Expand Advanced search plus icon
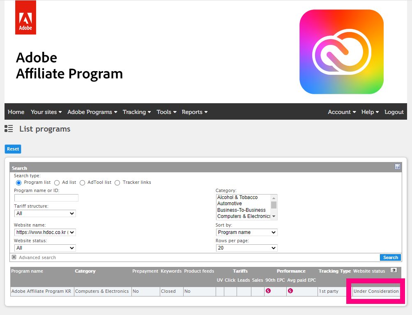The width and height of the screenshot is (412, 315). coord(14,257)
